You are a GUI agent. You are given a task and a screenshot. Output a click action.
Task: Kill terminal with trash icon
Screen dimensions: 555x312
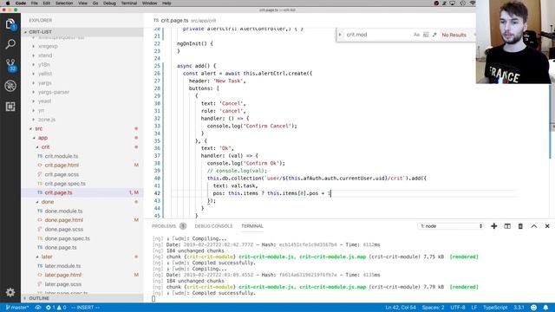(x=520, y=226)
